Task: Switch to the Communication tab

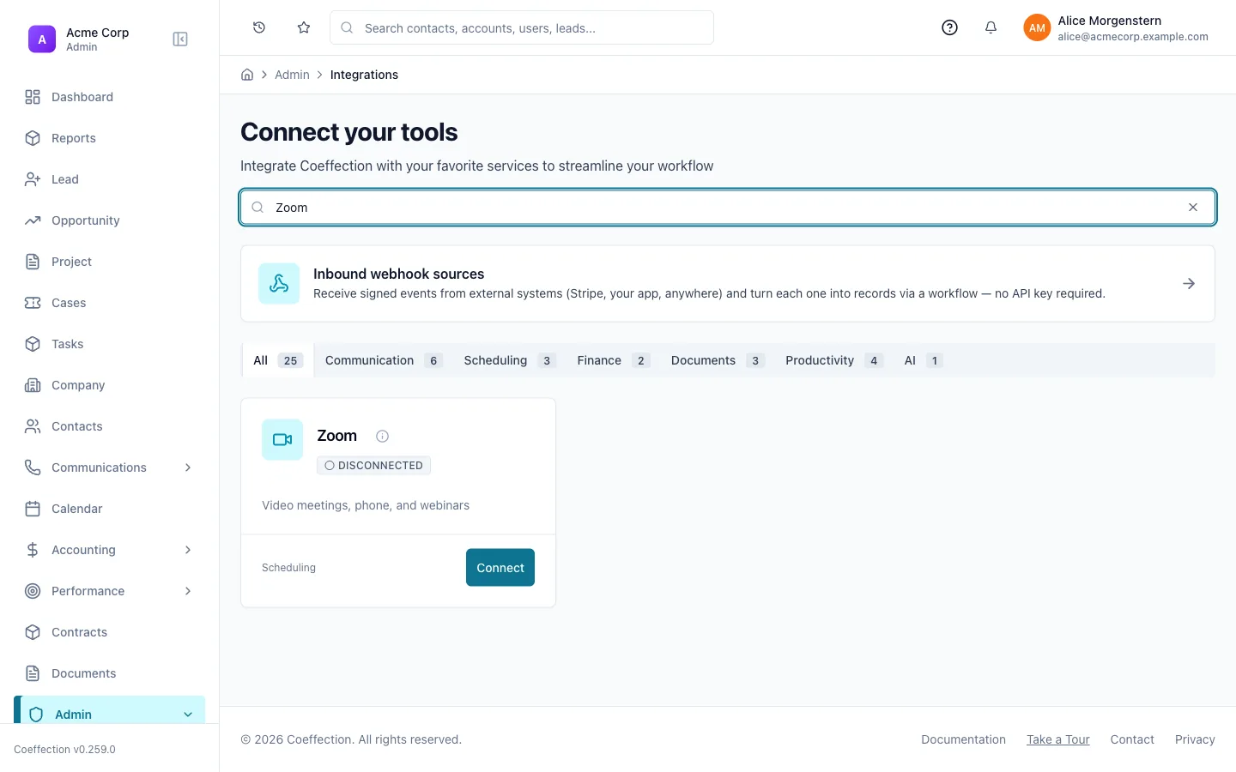Action: pyautogui.click(x=384, y=360)
